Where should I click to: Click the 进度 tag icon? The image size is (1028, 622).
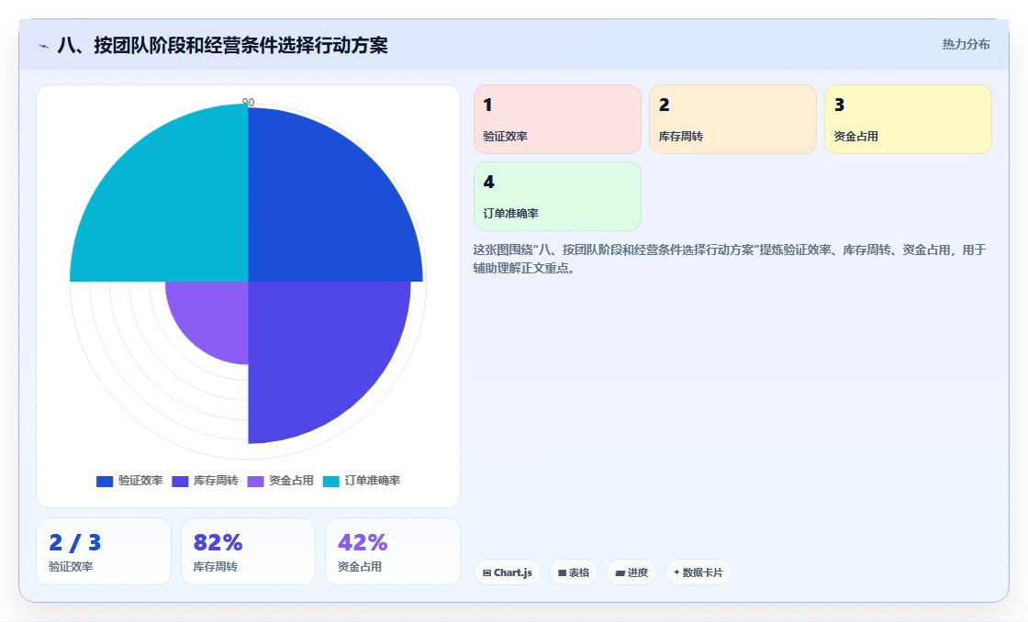(x=620, y=572)
